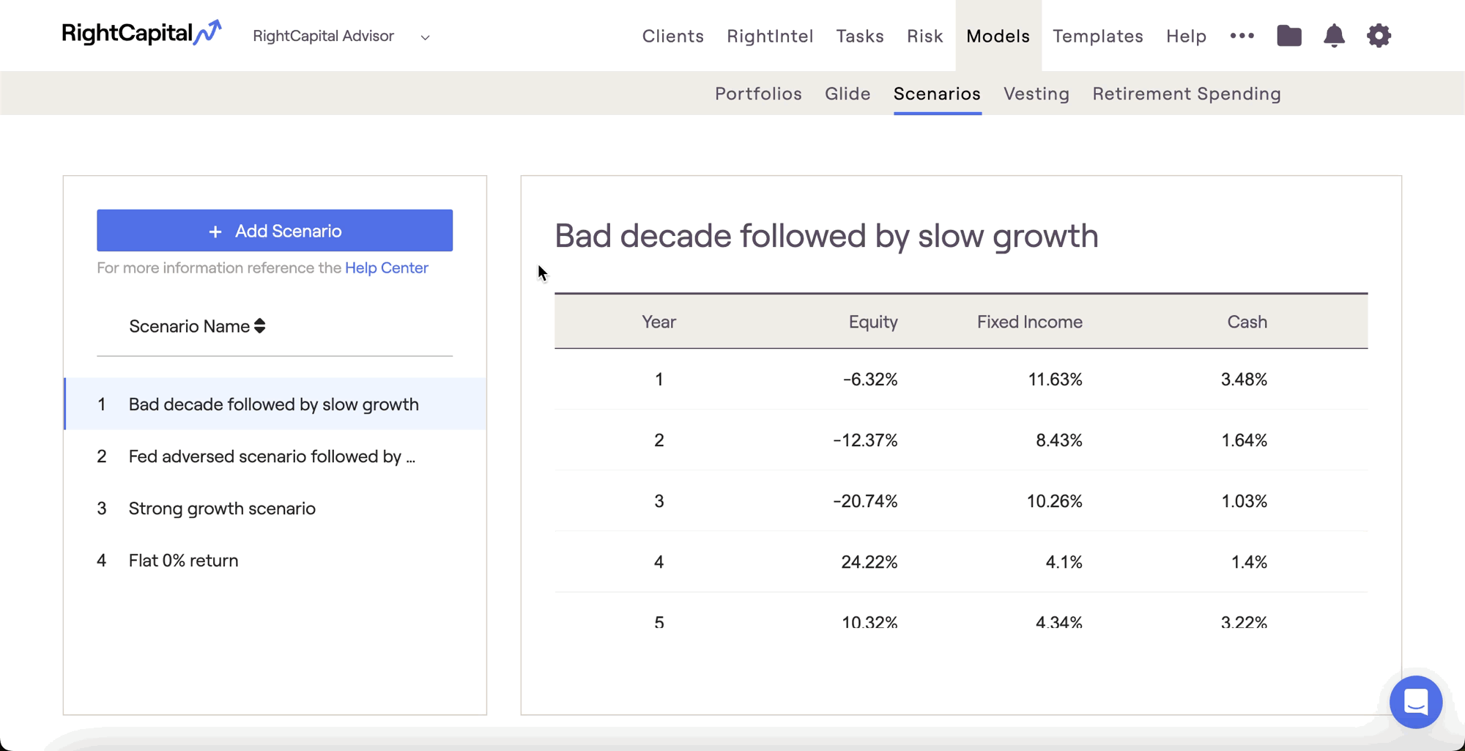The height and width of the screenshot is (751, 1465).
Task: Click the Equity column header
Action: [872, 322]
